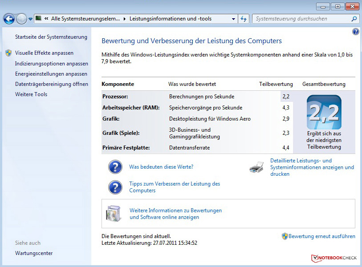Select 'Leistungsinformationen und -tools' breadcrumb
Screen dimensions: 362x267
[x=171, y=19]
